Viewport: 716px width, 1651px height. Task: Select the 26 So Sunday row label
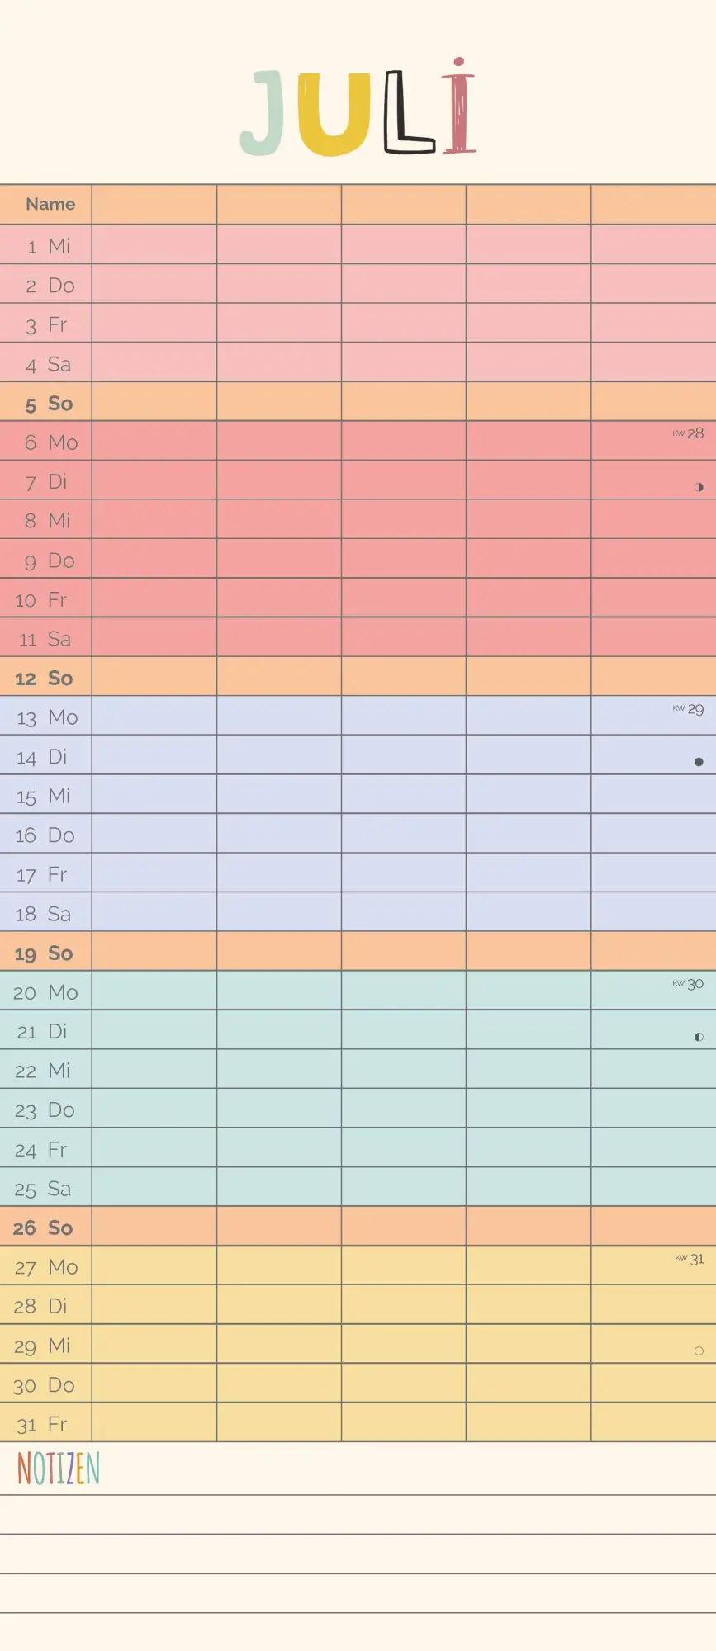pyautogui.click(x=43, y=1228)
